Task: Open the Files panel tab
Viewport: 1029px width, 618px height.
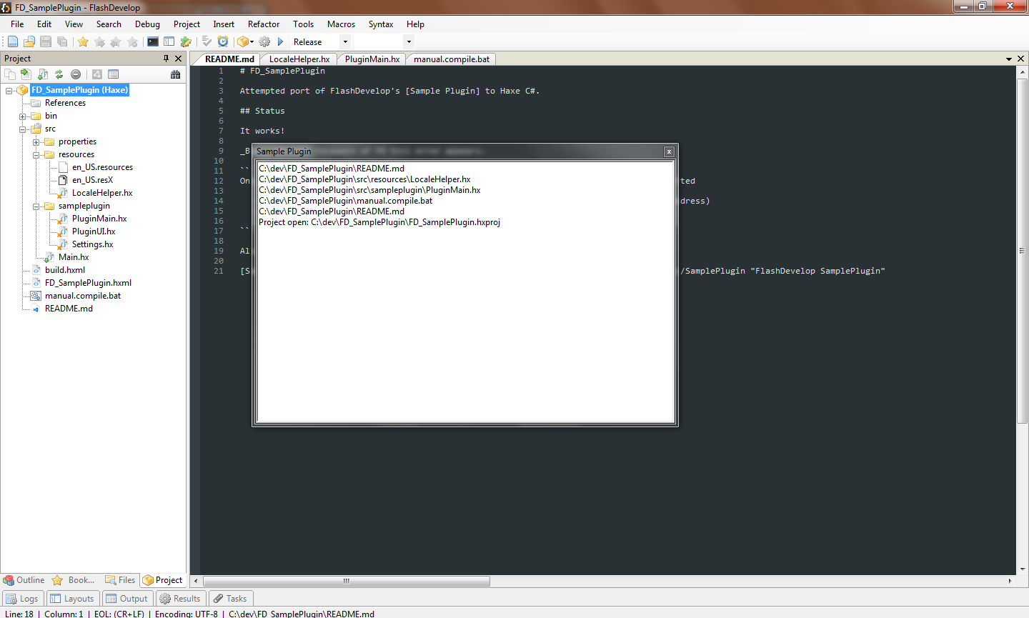Action: click(120, 580)
